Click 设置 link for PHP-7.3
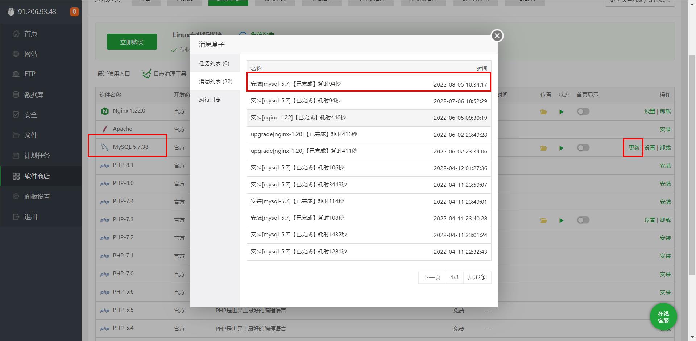This screenshot has height=341, width=696. [x=650, y=220]
